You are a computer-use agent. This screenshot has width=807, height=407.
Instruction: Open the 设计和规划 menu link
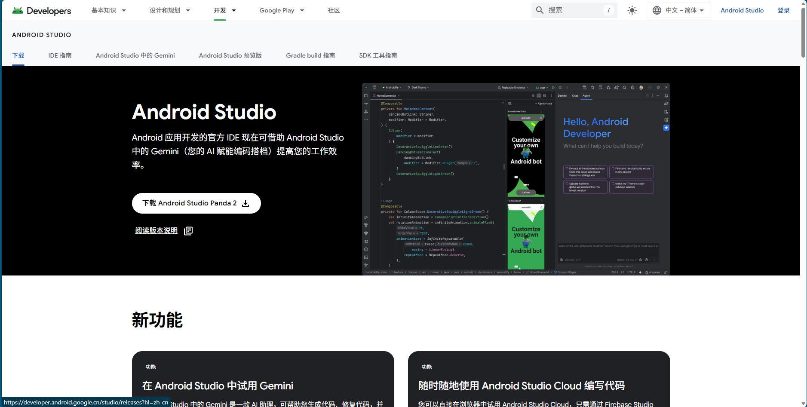coord(165,10)
